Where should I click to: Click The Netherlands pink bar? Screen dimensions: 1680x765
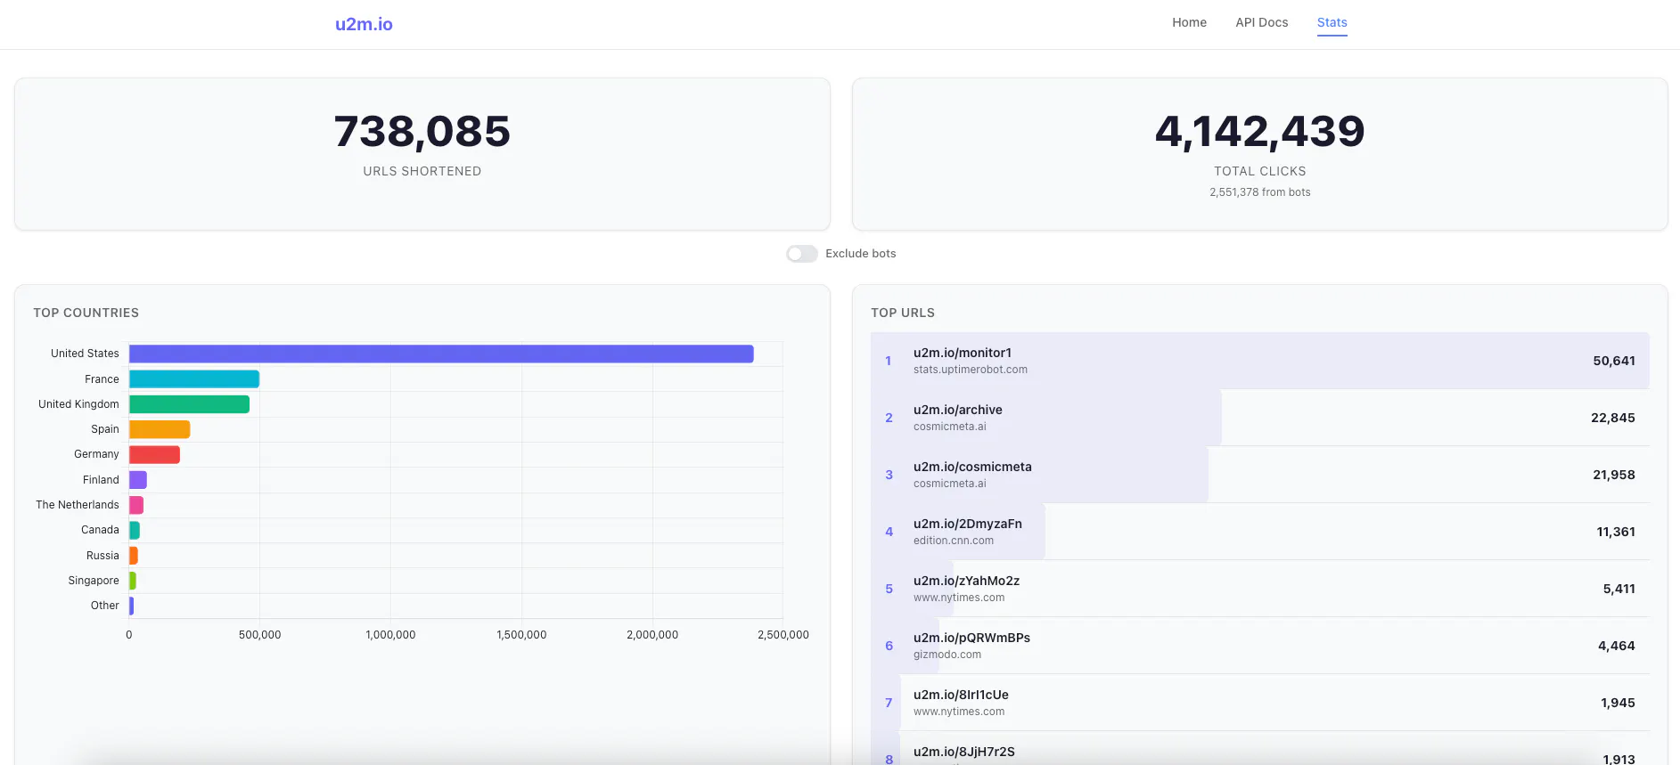(136, 505)
